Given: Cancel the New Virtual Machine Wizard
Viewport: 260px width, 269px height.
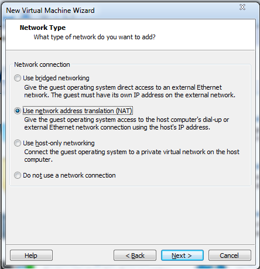Looking at the screenshot, I should coord(230,255).
